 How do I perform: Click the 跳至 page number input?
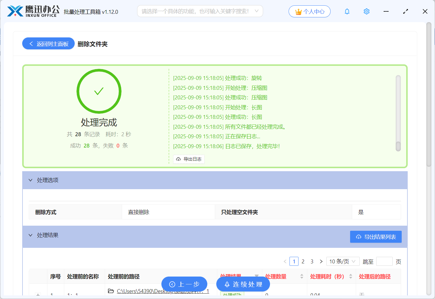point(384,262)
